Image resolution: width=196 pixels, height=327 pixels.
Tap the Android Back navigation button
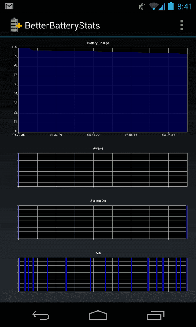coord(41,315)
